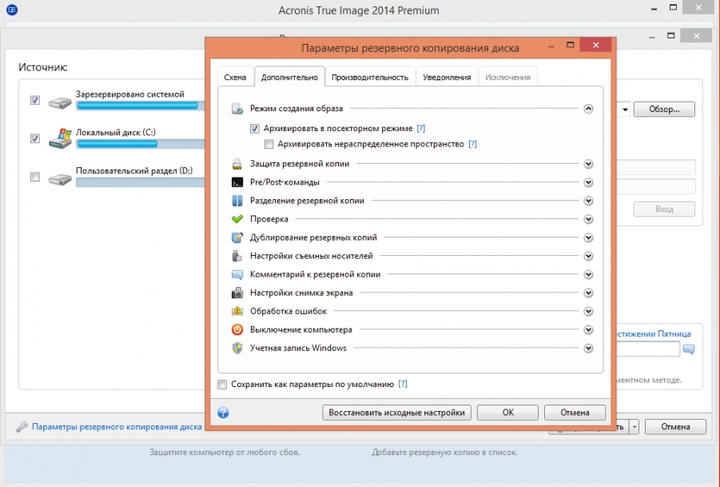Click Восстановить исходные настройки button
Screen dimensions: 720x487
pos(397,413)
